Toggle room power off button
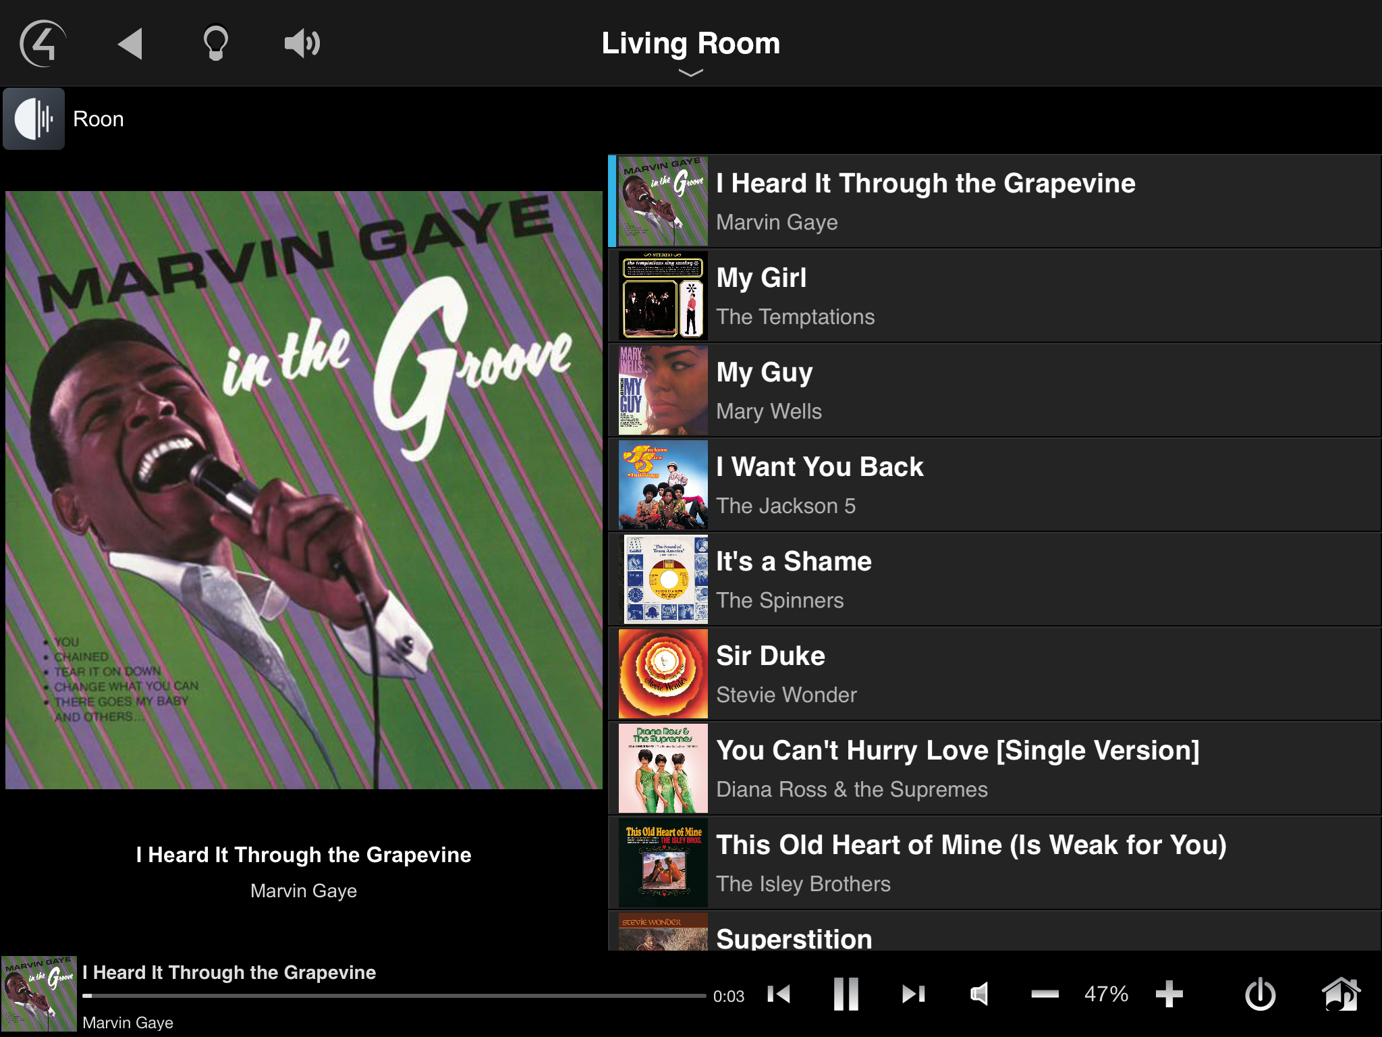Image resolution: width=1382 pixels, height=1037 pixels. 1260,994
